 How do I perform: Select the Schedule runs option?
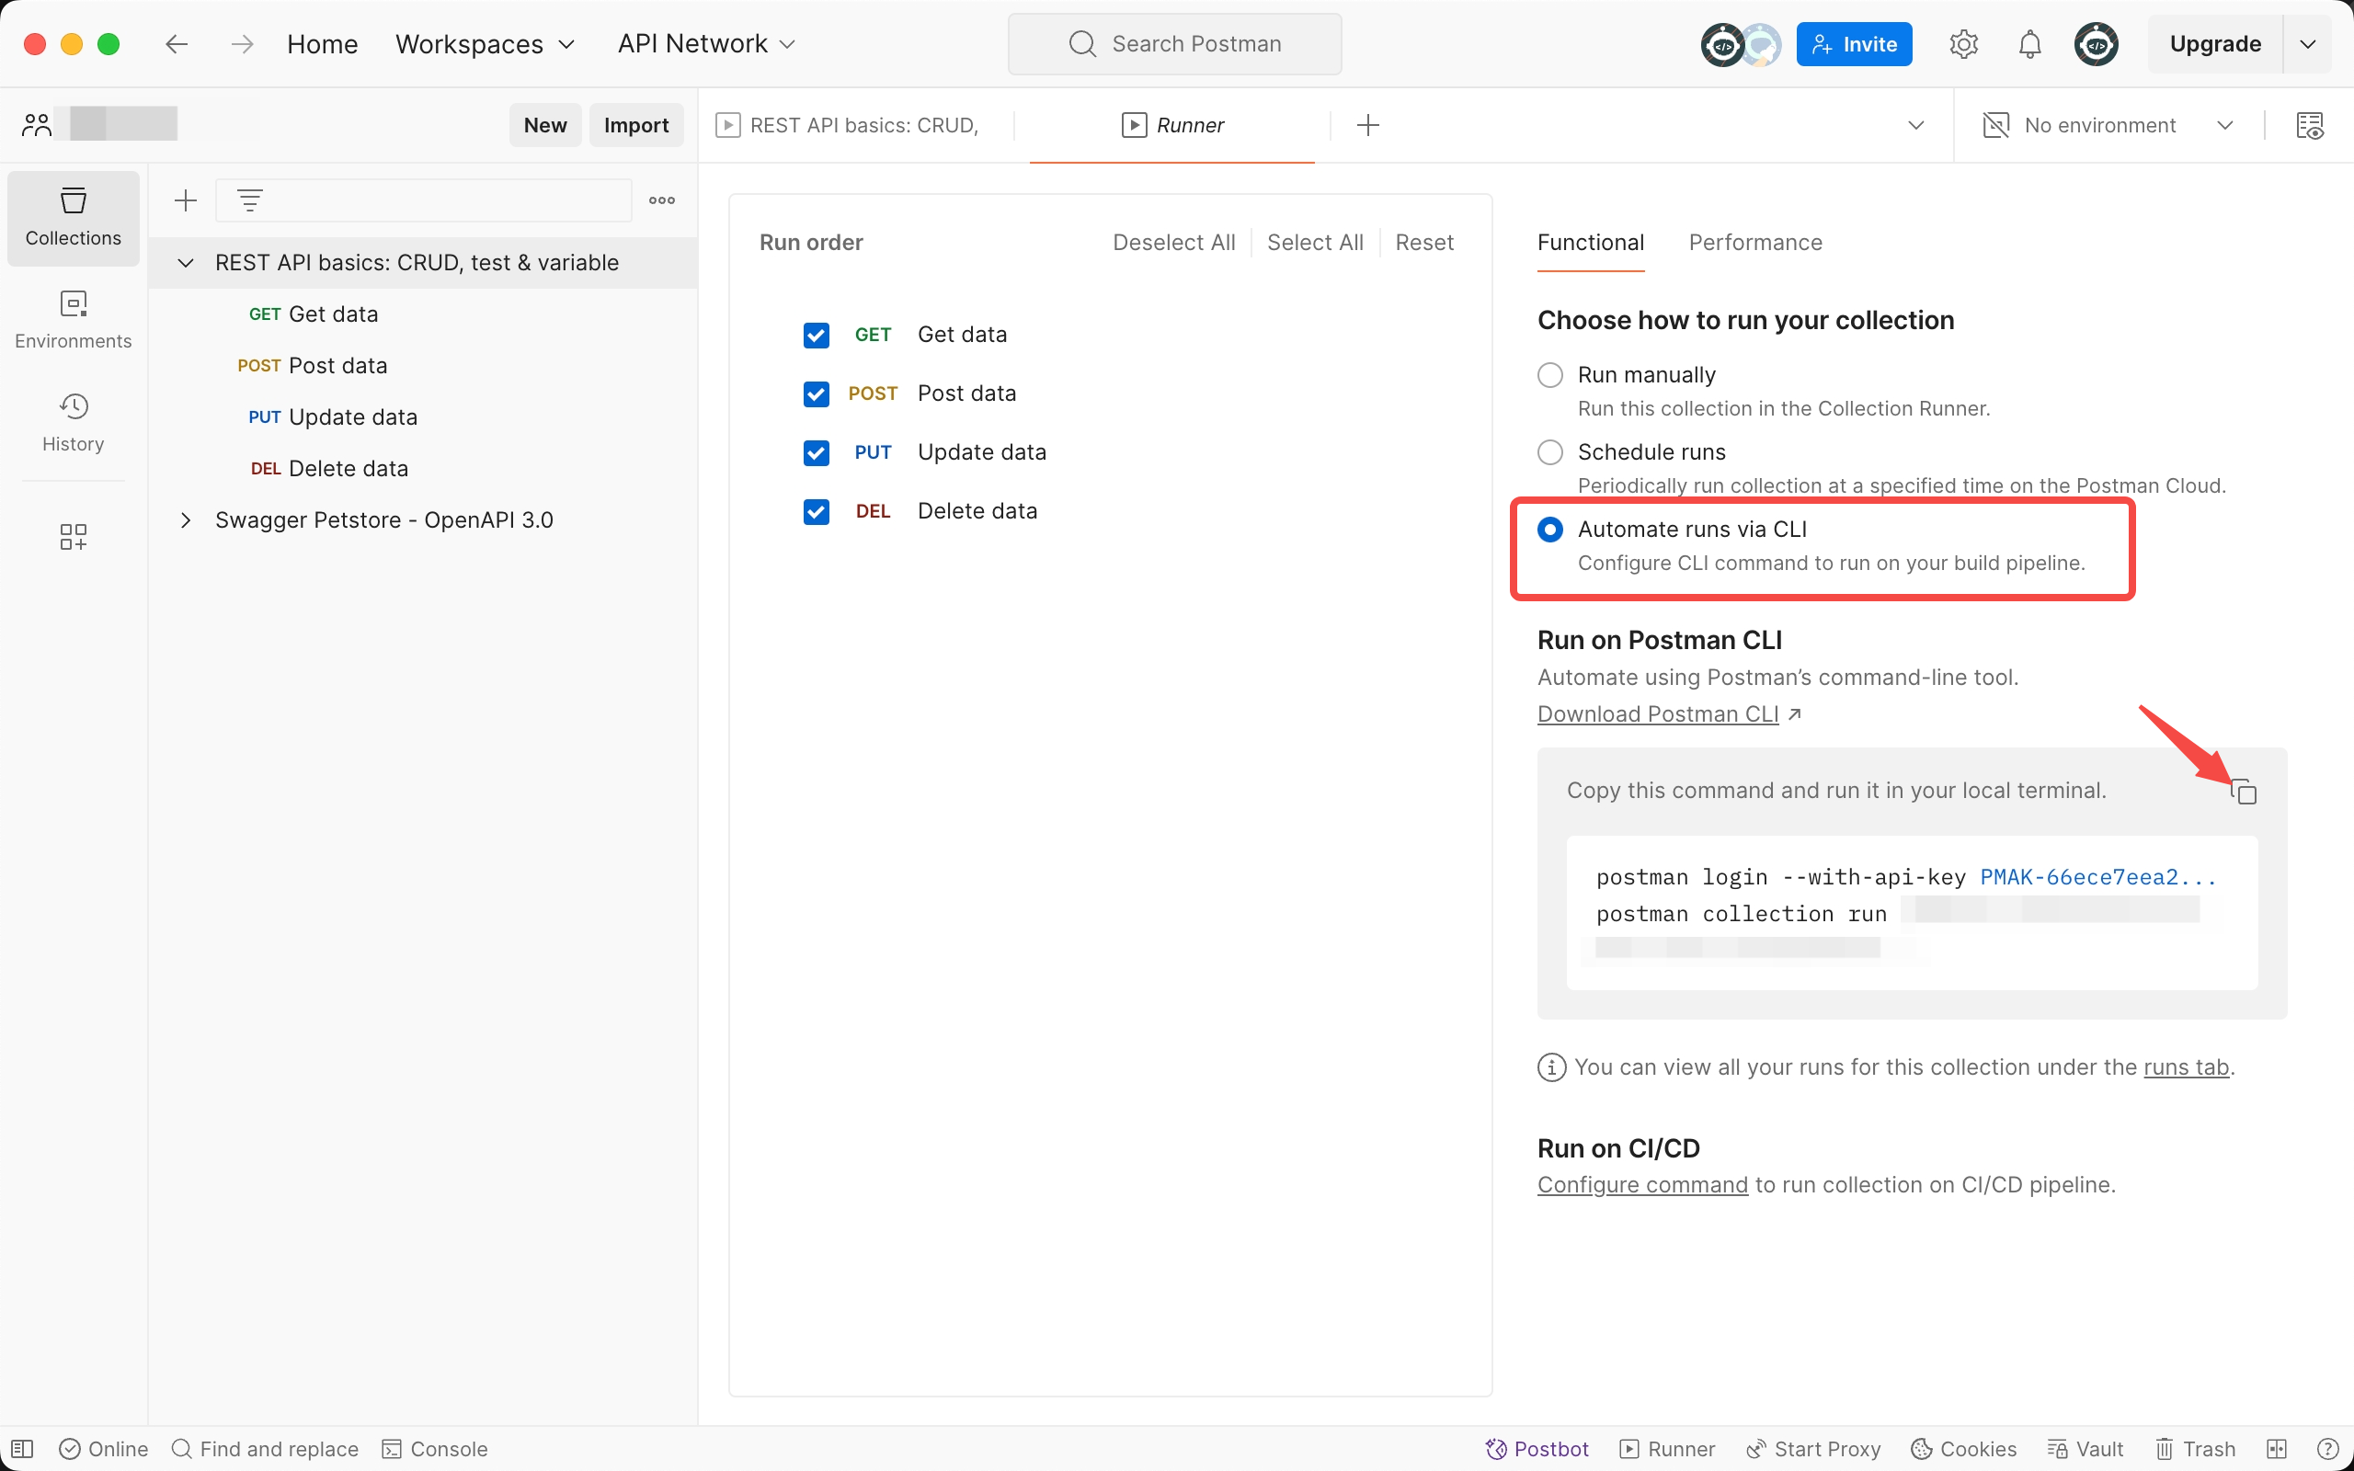click(1549, 452)
